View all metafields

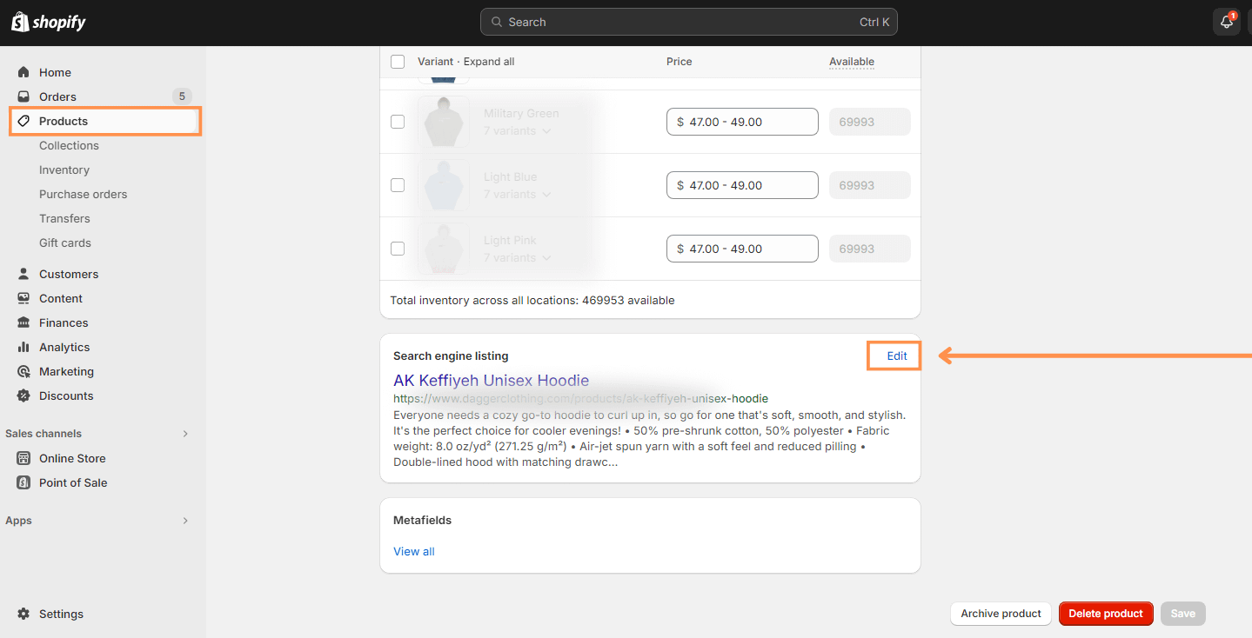pyautogui.click(x=414, y=551)
